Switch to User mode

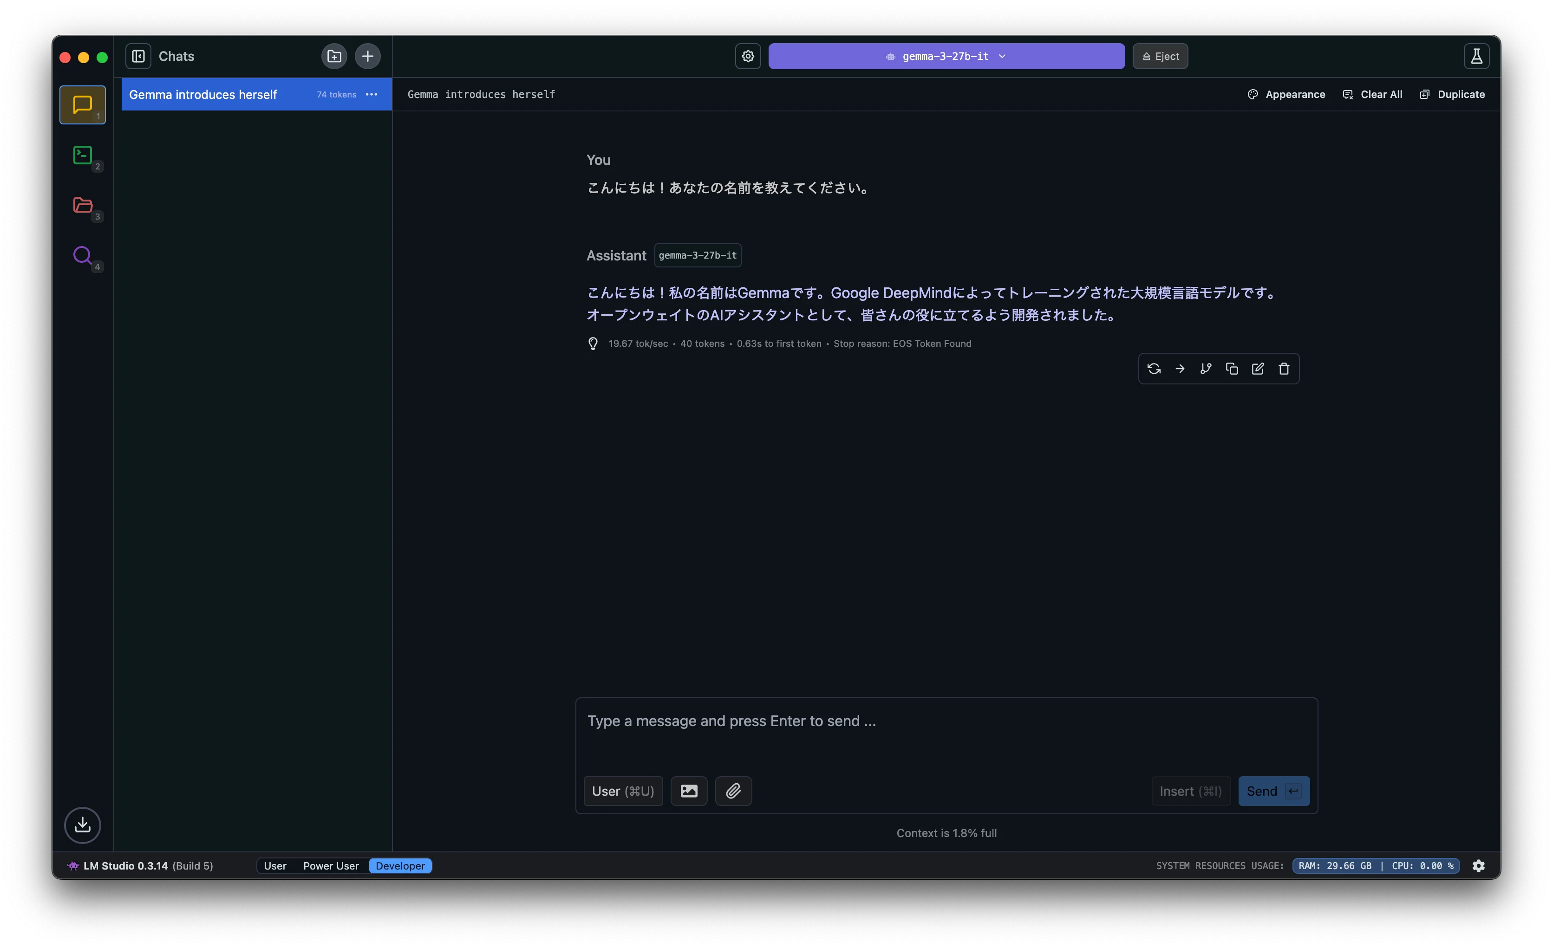275,865
